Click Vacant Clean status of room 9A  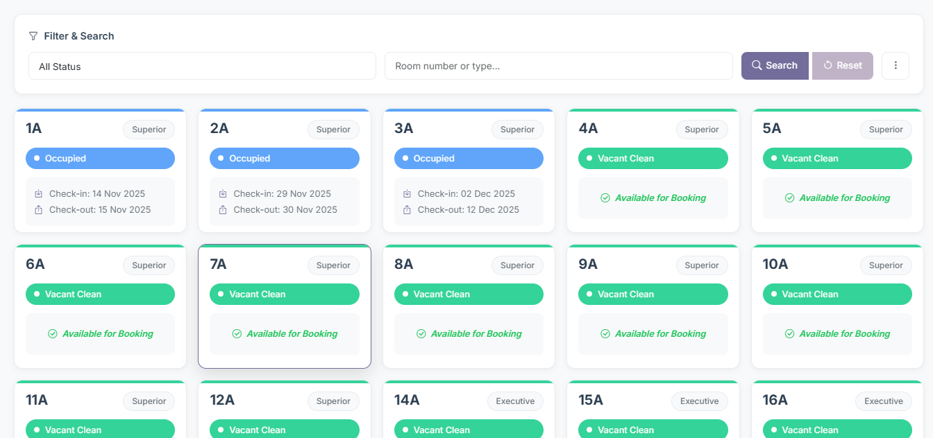pos(653,295)
